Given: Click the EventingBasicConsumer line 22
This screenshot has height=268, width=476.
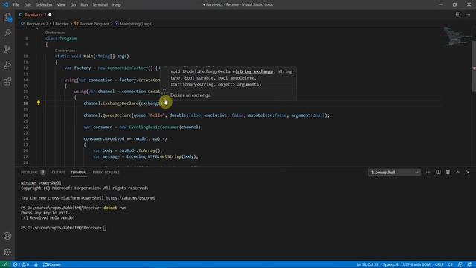Looking at the screenshot, I should click(143, 127).
